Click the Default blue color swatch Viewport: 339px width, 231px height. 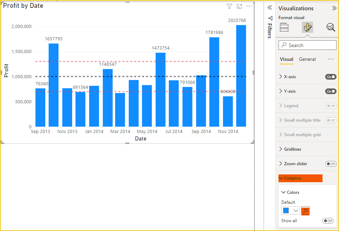[286, 210]
